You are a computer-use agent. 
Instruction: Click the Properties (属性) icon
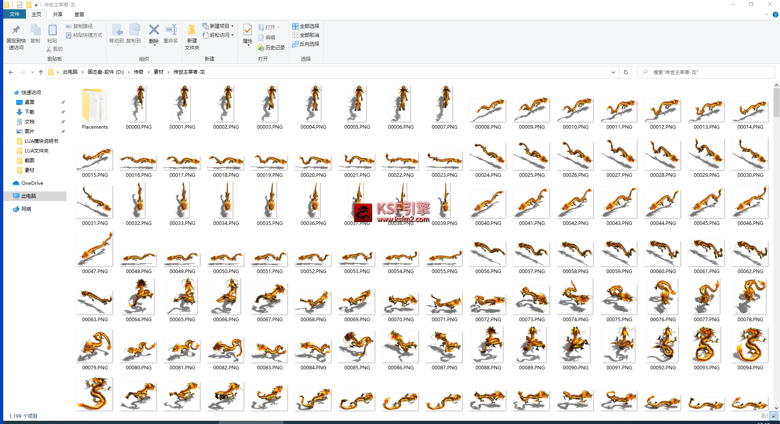248,30
